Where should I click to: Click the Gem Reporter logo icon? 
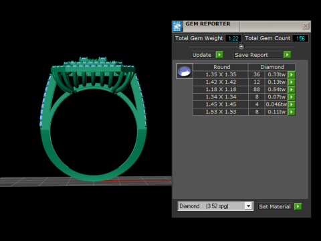point(177,27)
